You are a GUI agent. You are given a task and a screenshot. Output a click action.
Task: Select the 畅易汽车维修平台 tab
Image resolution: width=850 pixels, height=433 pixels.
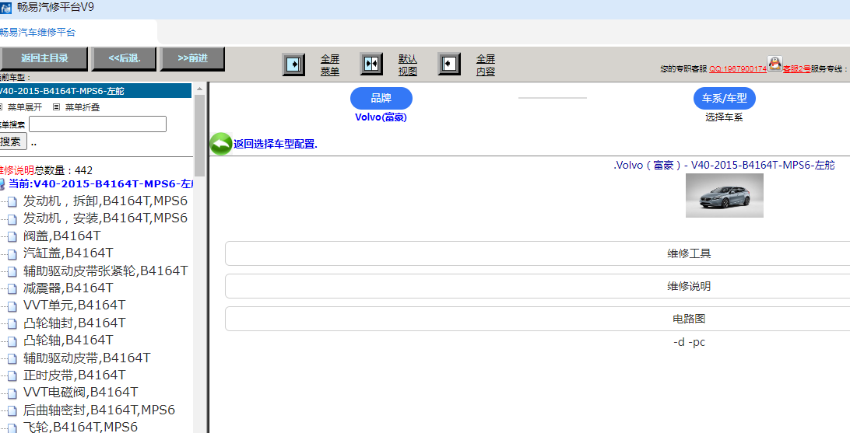tap(37, 33)
